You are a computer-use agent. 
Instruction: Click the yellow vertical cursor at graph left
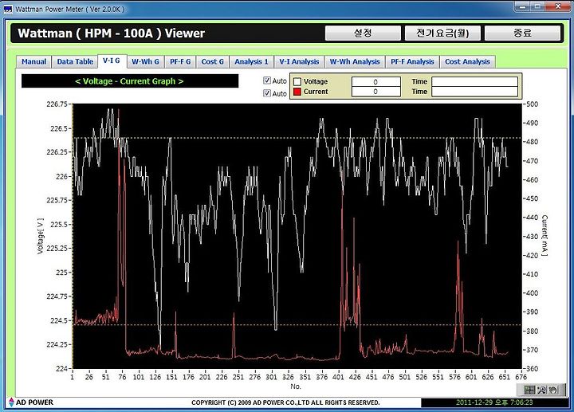coord(73,236)
